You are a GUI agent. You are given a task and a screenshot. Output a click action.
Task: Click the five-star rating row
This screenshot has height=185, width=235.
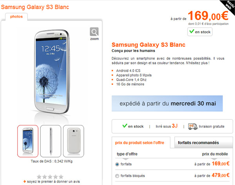50,177
